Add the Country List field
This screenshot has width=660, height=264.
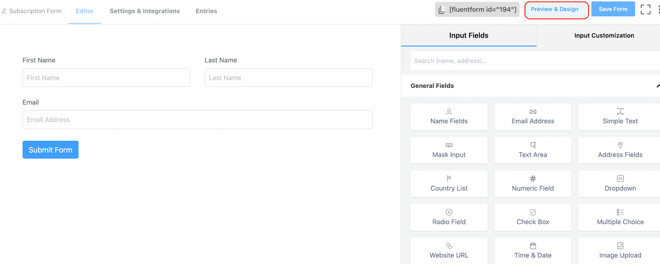pyautogui.click(x=449, y=184)
